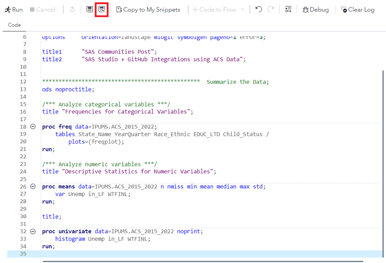This screenshot has width=386, height=263.
Task: Run the SAS program
Action: point(13,9)
